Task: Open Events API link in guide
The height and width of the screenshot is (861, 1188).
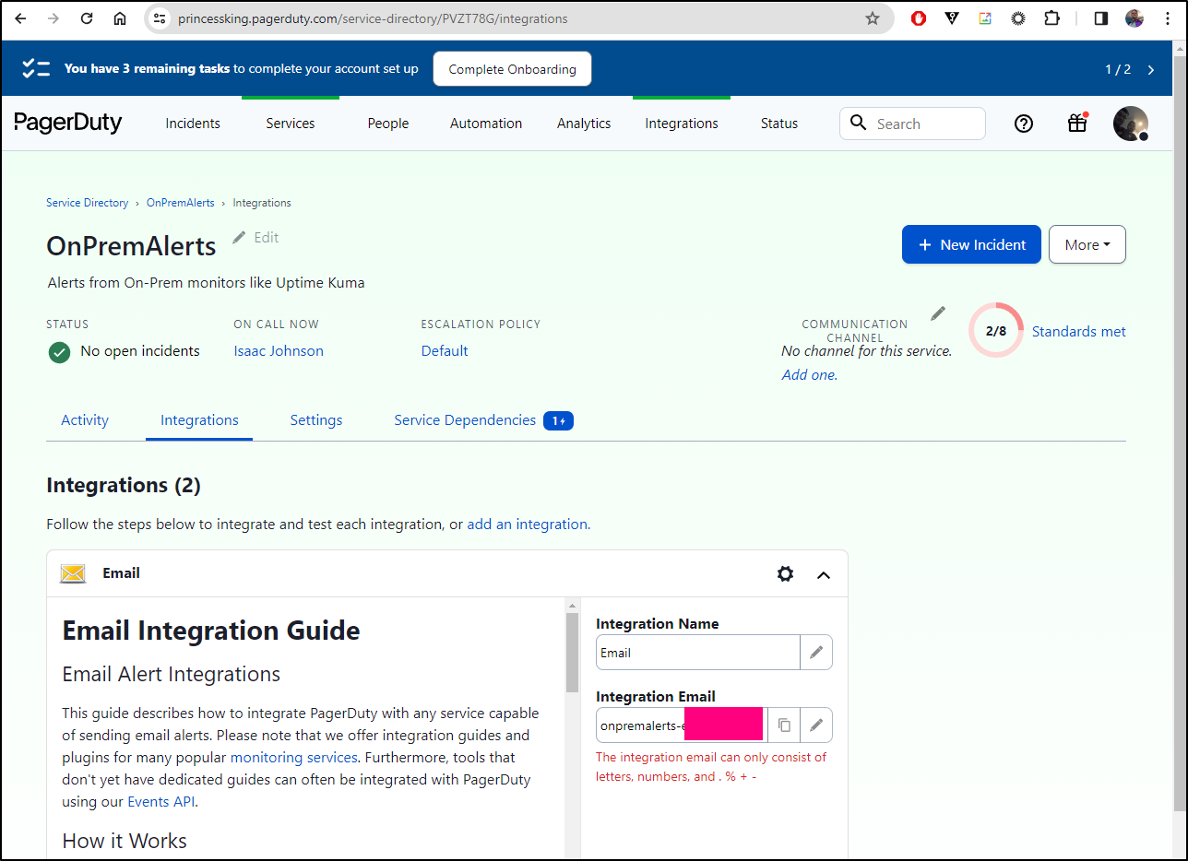Action: click(161, 802)
